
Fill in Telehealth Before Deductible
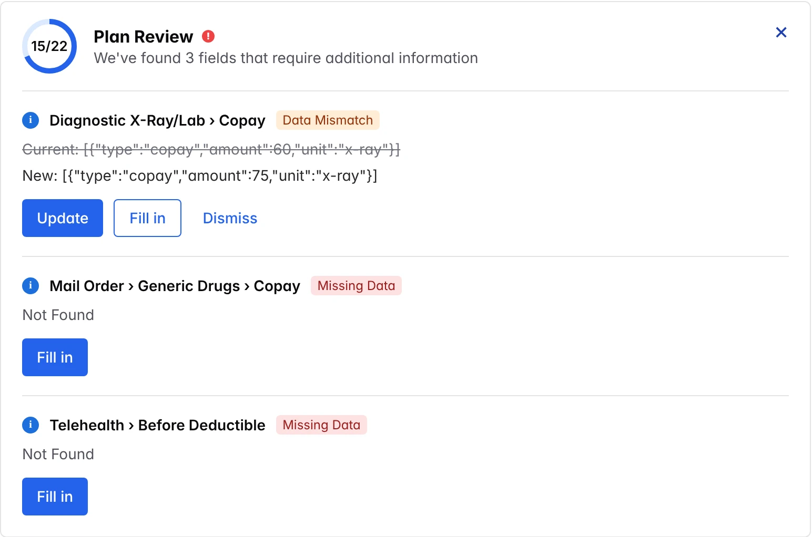coord(55,497)
